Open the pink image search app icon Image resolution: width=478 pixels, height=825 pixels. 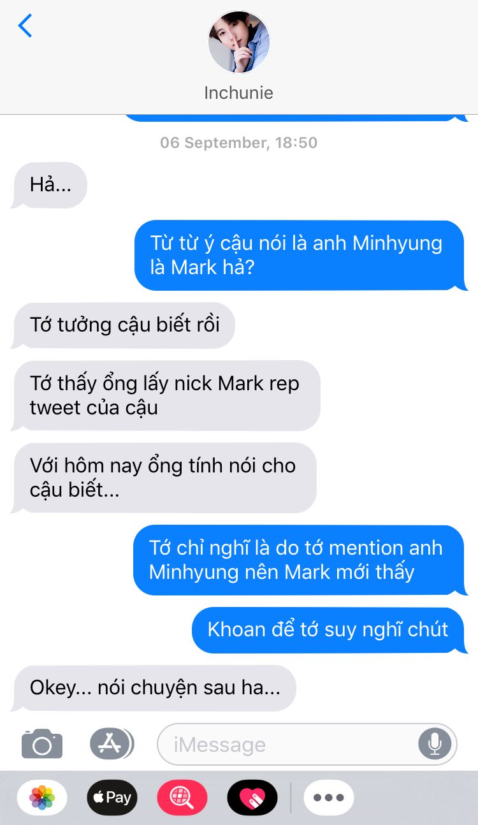pos(182,798)
